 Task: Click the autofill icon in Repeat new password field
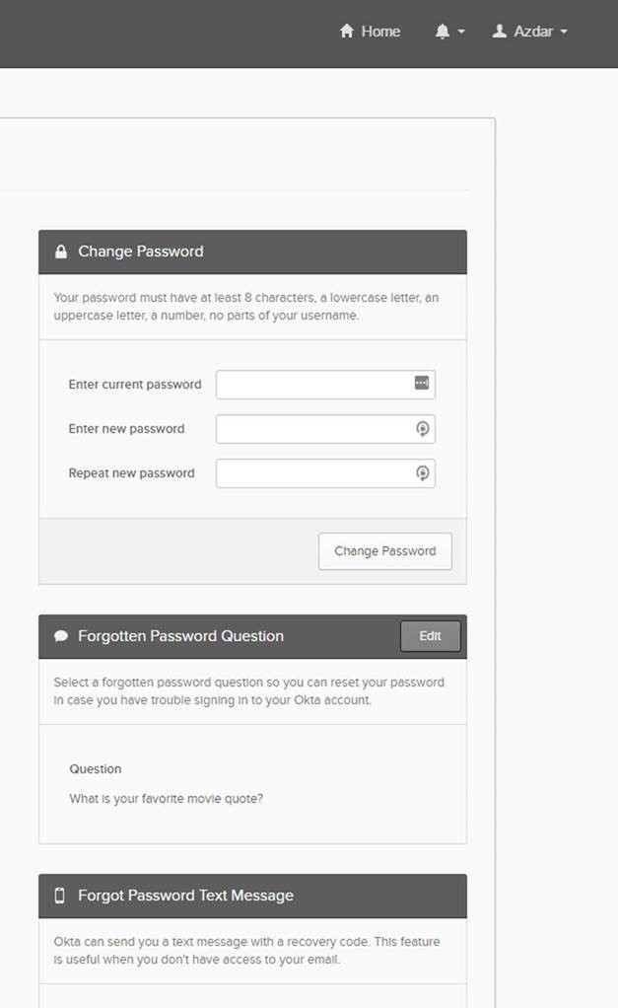pyautogui.click(x=422, y=473)
